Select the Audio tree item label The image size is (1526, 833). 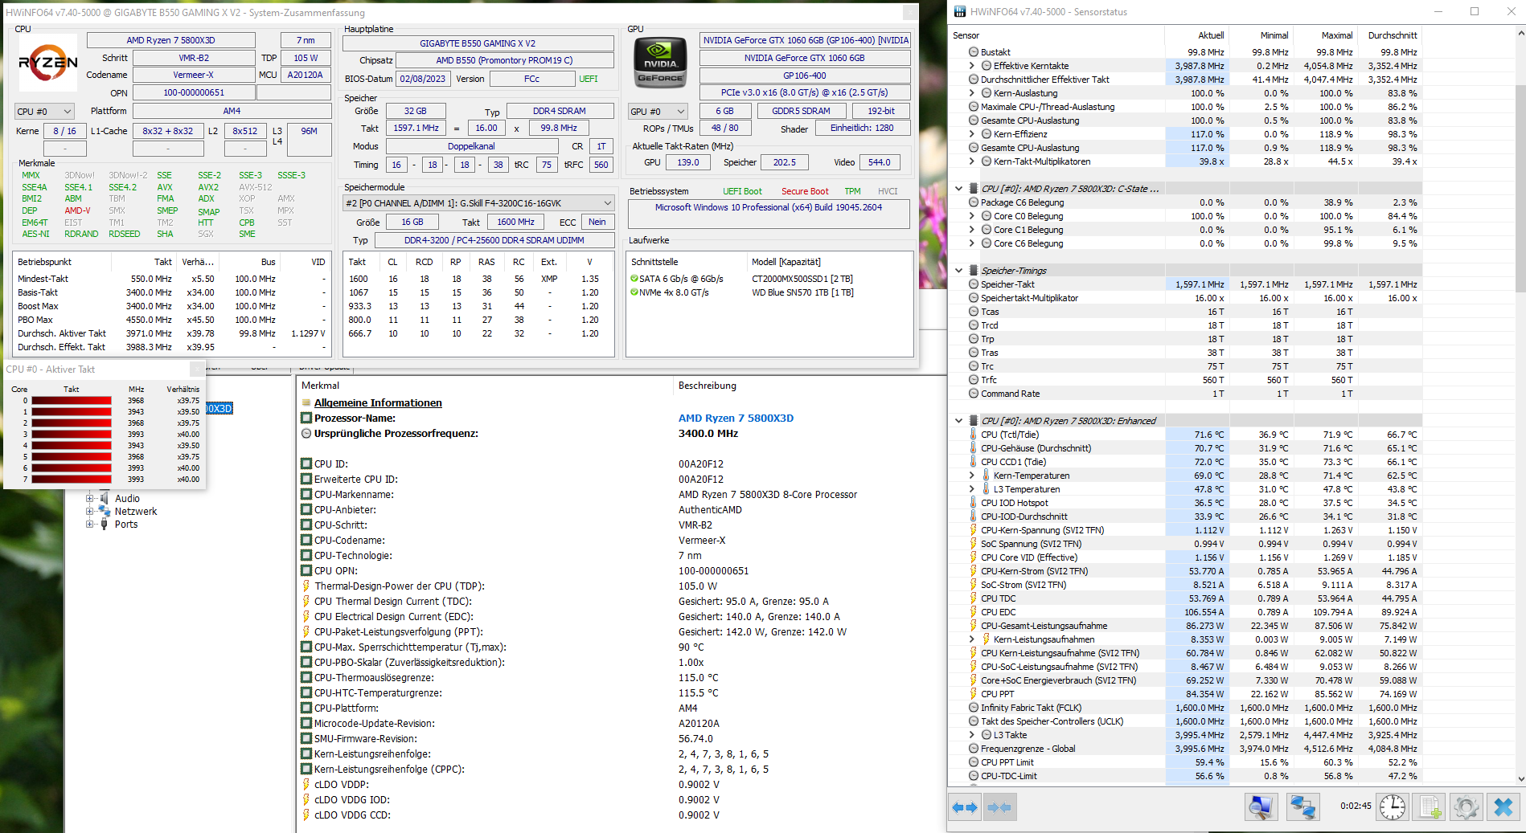127,499
